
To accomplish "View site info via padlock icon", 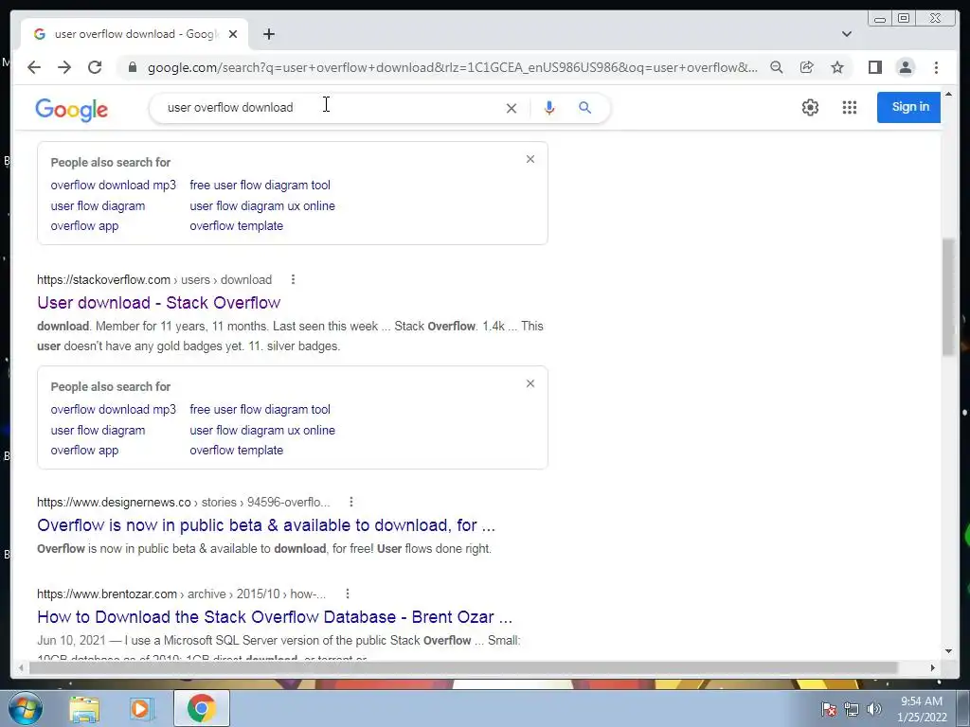I will pos(132,67).
